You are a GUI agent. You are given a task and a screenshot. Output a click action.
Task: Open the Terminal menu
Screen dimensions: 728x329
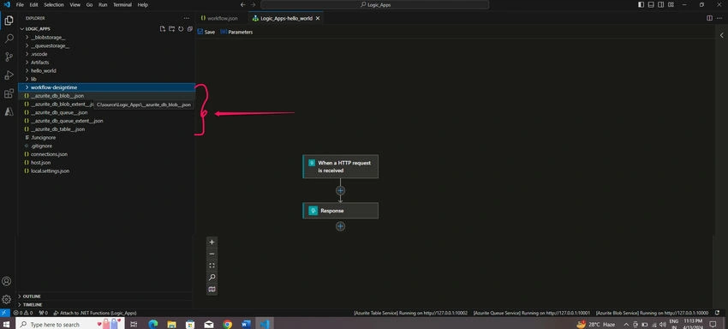click(x=122, y=4)
